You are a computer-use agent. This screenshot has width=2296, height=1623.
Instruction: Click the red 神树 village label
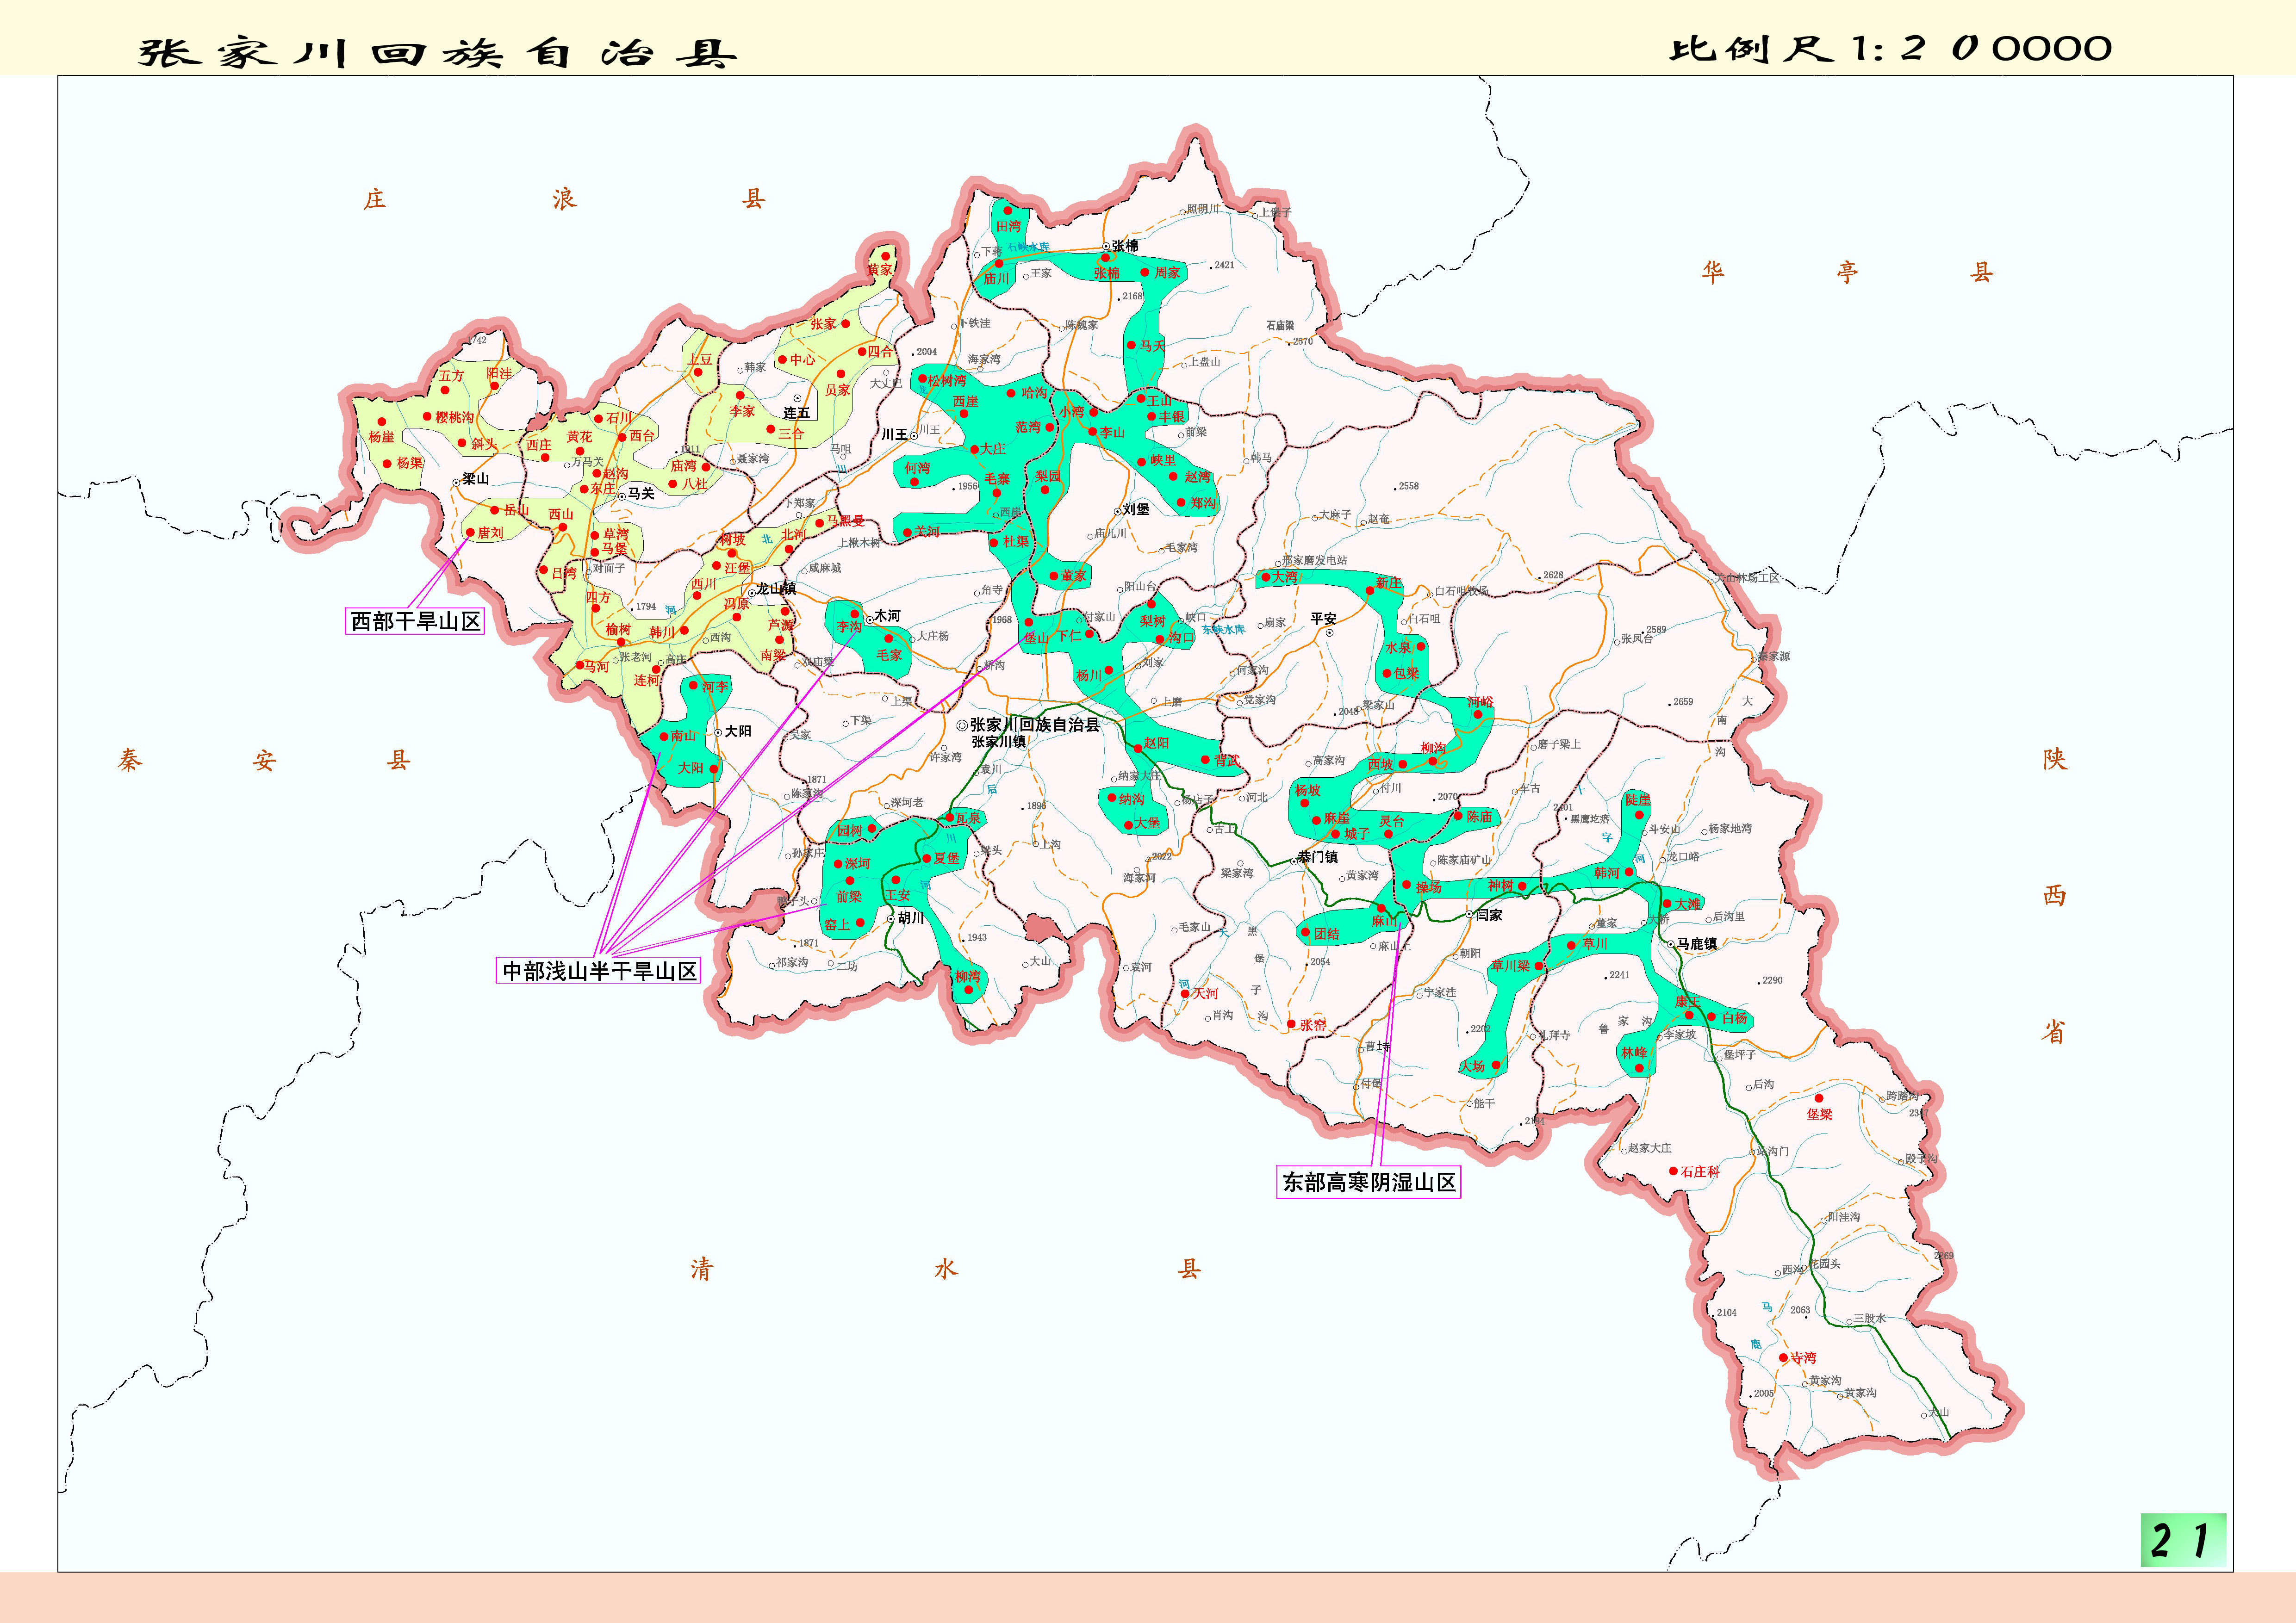point(1500,886)
